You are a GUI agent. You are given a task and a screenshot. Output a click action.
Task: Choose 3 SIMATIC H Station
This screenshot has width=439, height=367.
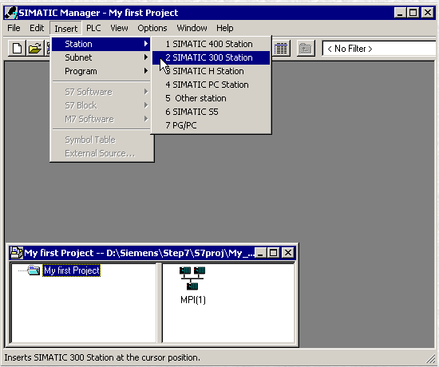[211, 71]
